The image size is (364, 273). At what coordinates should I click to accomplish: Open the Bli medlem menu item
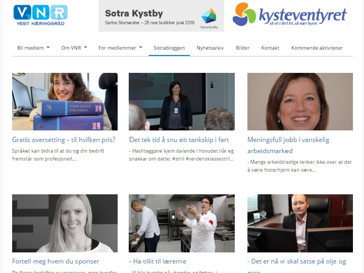pos(31,48)
